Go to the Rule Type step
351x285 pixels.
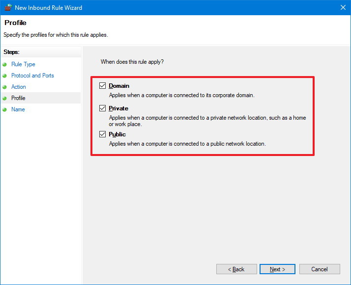point(23,64)
